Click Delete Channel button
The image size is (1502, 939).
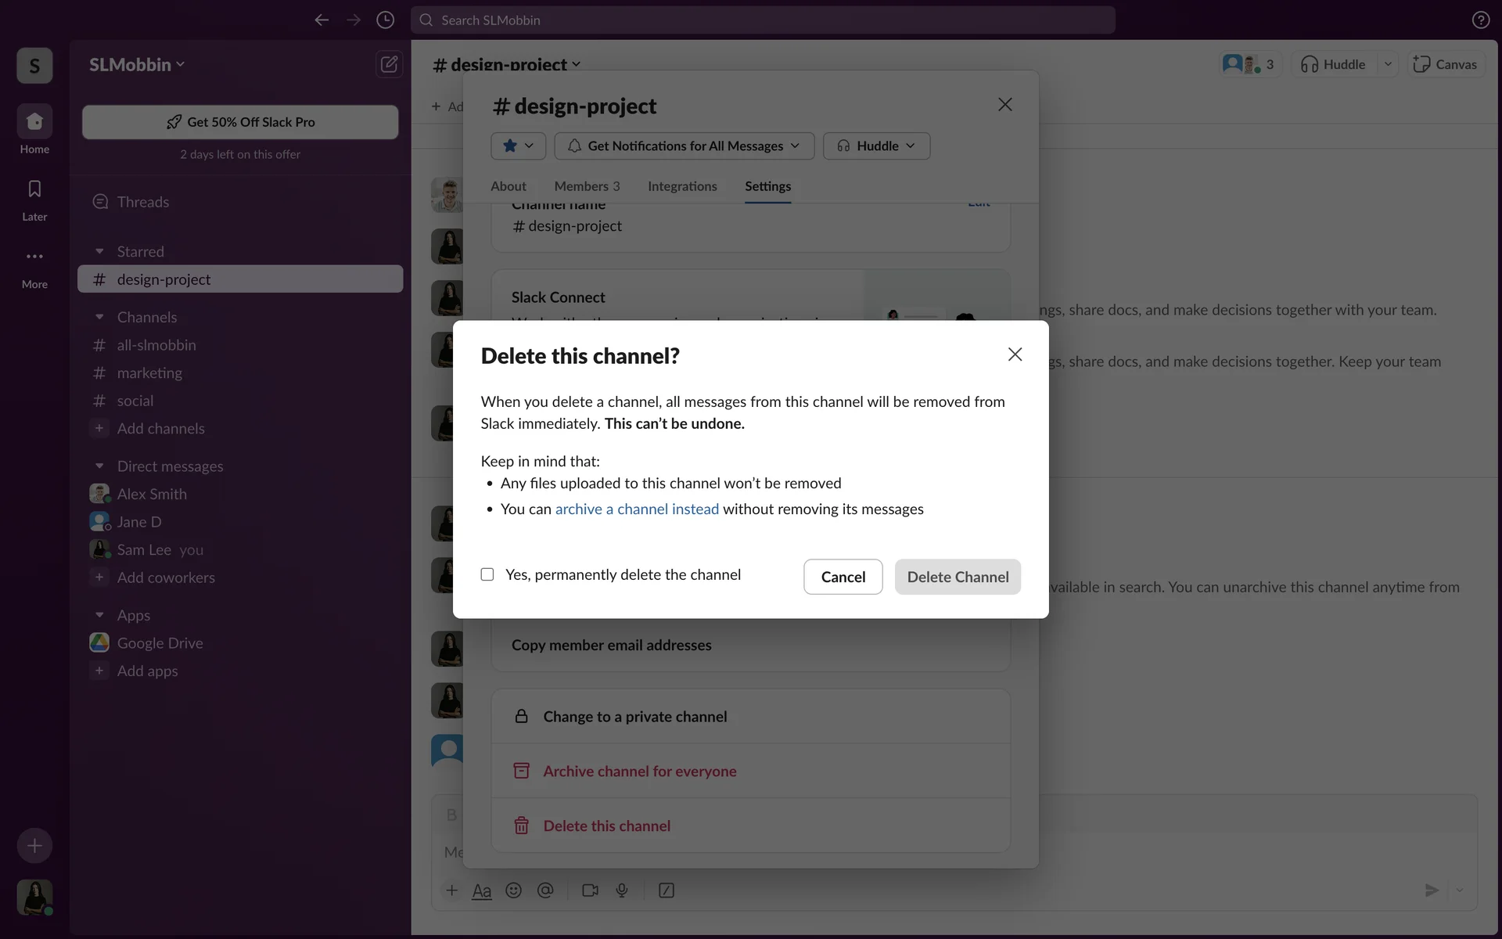[x=958, y=577]
